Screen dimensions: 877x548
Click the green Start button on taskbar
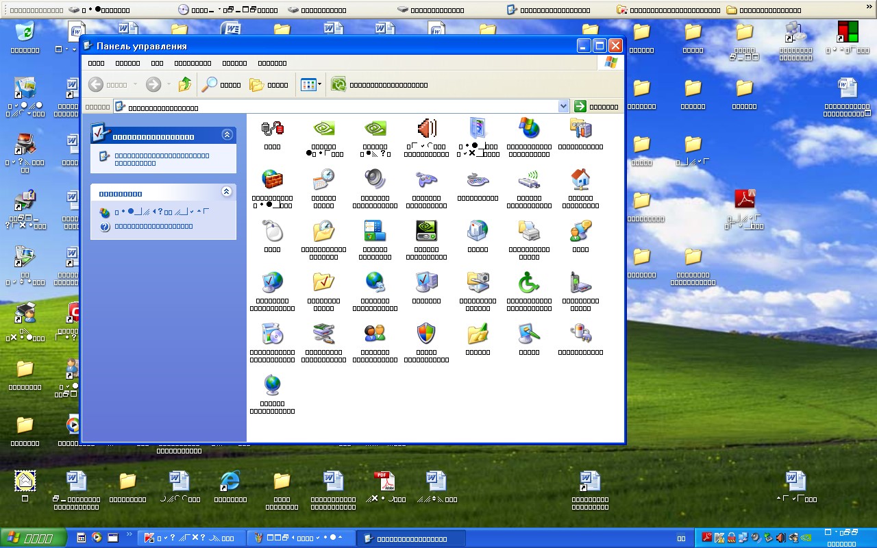pyautogui.click(x=32, y=538)
